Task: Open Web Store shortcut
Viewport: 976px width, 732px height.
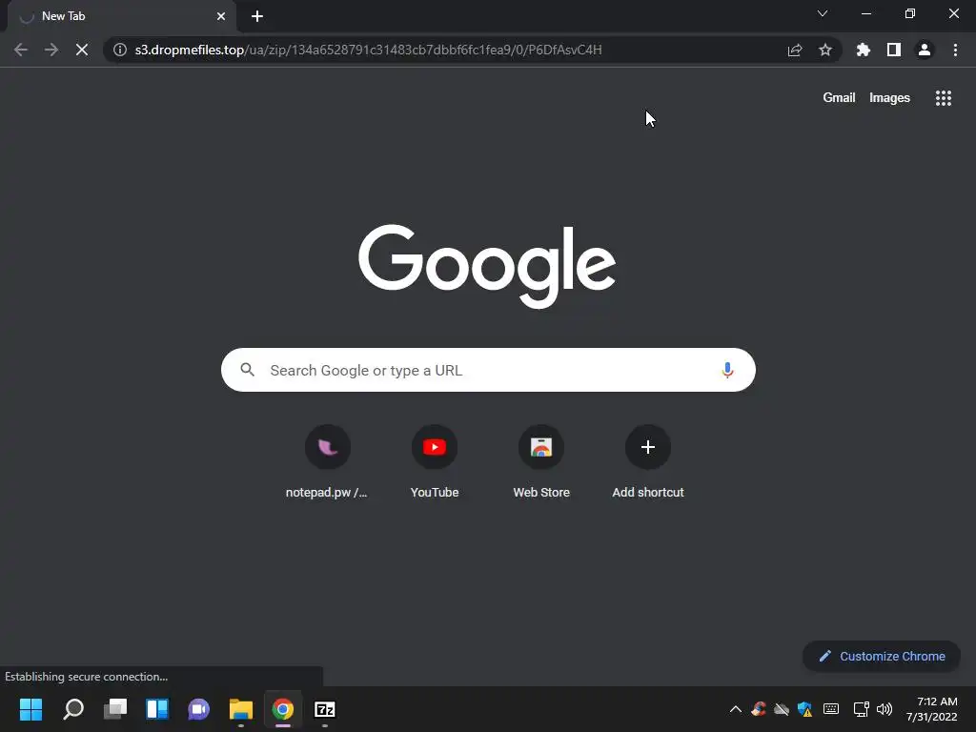Action: [541, 462]
